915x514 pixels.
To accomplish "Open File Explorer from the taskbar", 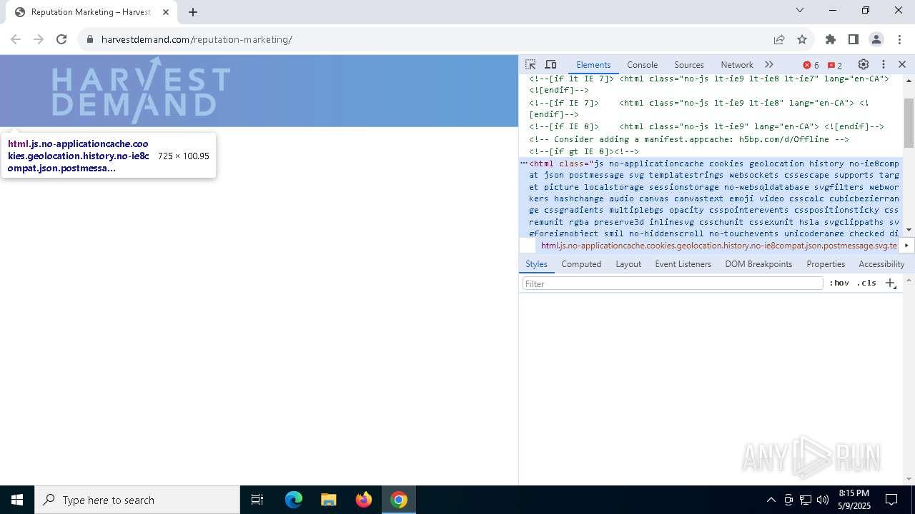I will pyautogui.click(x=328, y=500).
